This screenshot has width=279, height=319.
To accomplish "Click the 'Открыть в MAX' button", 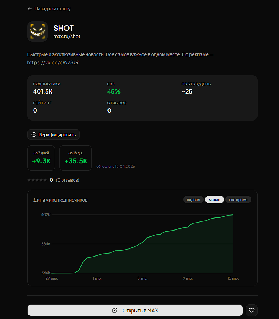I will tap(135, 310).
